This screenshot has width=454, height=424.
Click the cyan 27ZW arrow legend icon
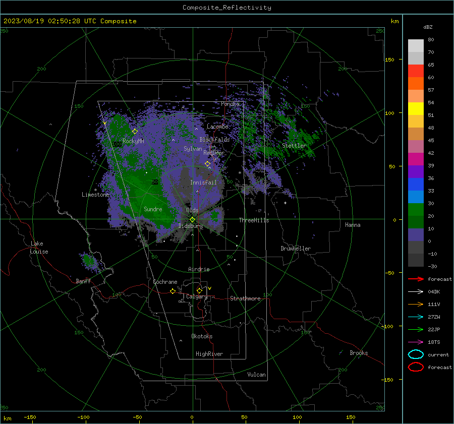(416, 317)
